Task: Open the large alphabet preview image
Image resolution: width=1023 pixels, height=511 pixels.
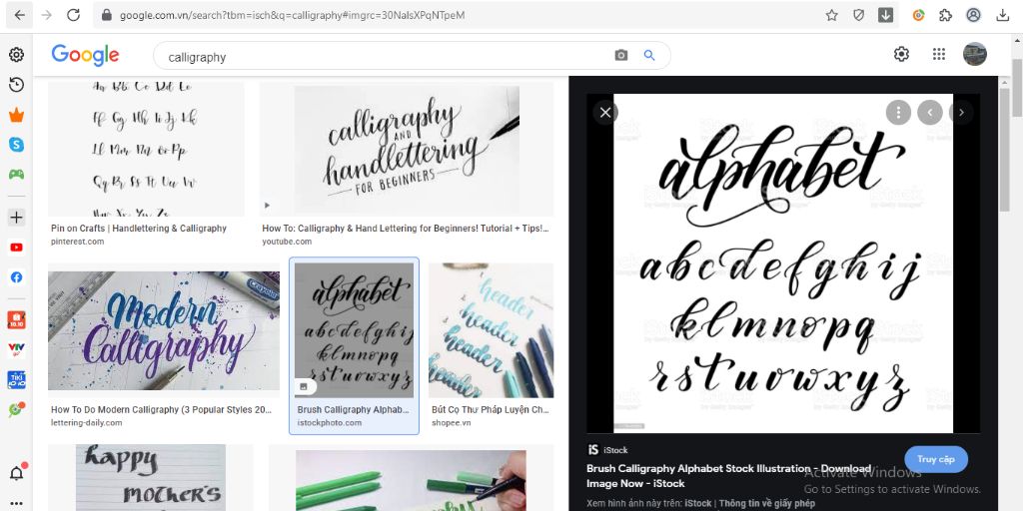Action: pyautogui.click(x=783, y=263)
